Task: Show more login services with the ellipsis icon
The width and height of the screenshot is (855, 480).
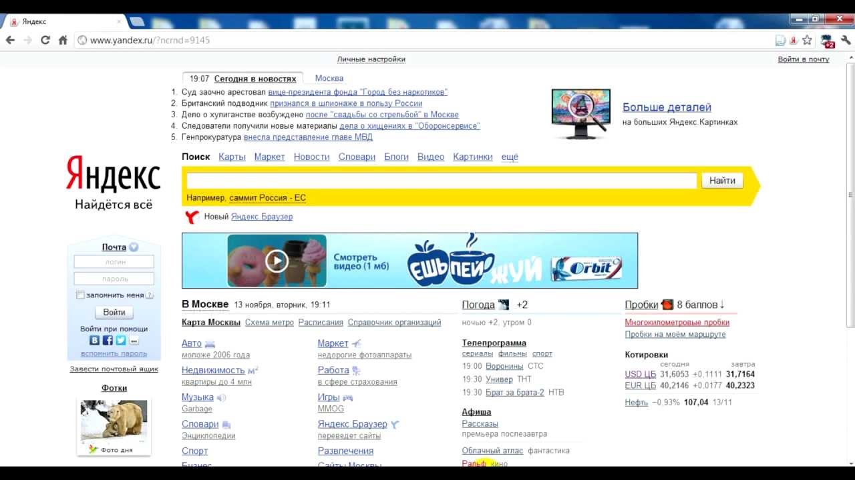Action: click(134, 340)
